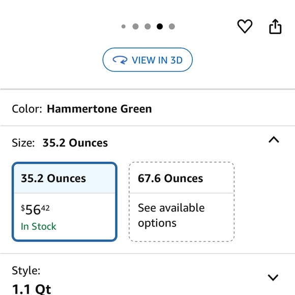
Task: Select the 35.2 Ounces size option
Action: (x=65, y=202)
